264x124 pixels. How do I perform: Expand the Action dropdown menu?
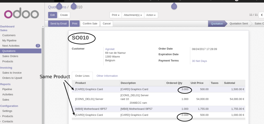(x=151, y=15)
